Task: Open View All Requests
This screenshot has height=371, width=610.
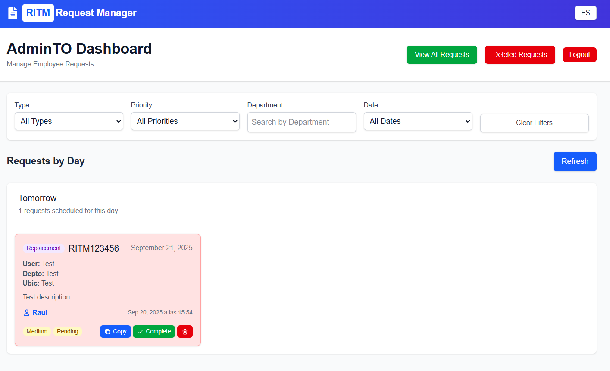Action: tap(442, 55)
